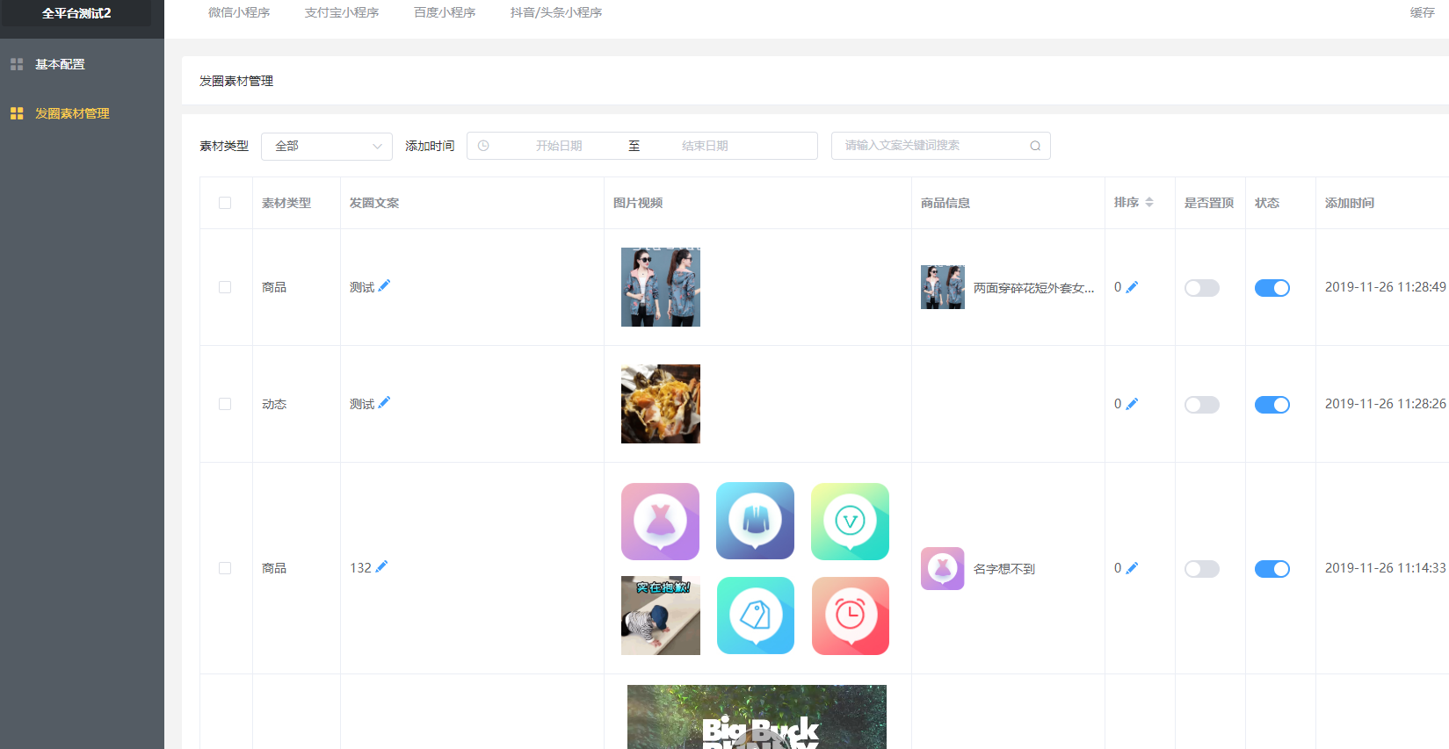Click the 全平台测试2 header title

tap(76, 13)
